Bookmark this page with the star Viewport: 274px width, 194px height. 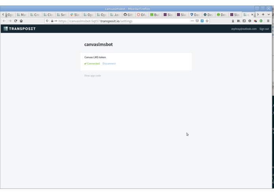point(207,21)
